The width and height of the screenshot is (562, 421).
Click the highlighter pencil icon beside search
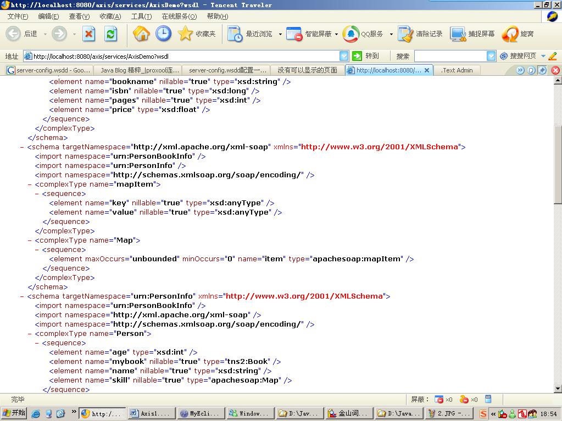click(553, 56)
